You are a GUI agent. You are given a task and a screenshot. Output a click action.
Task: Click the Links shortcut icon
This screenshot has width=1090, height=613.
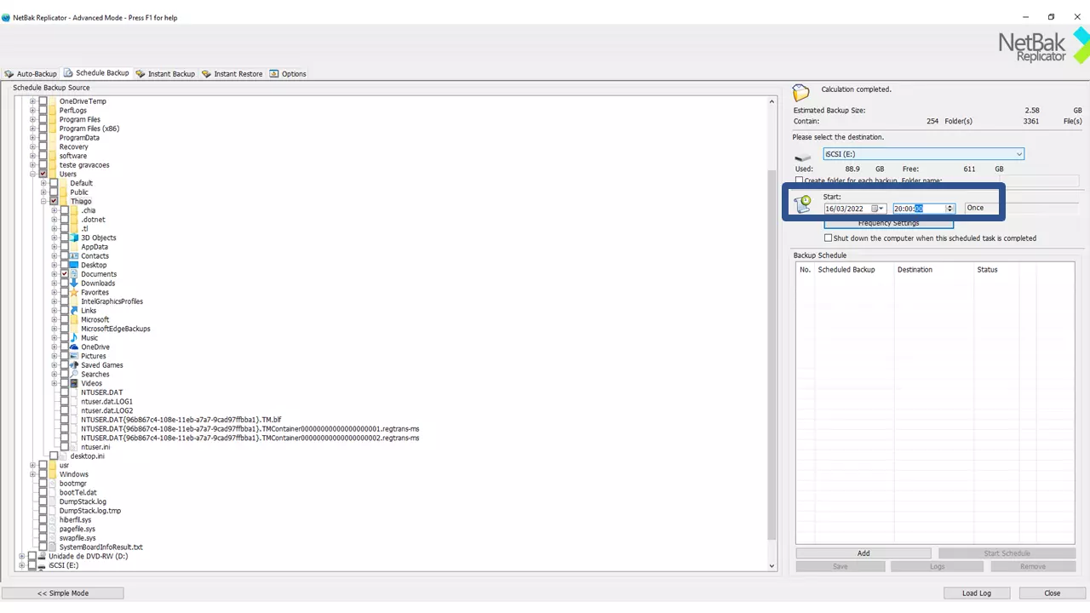tap(74, 311)
